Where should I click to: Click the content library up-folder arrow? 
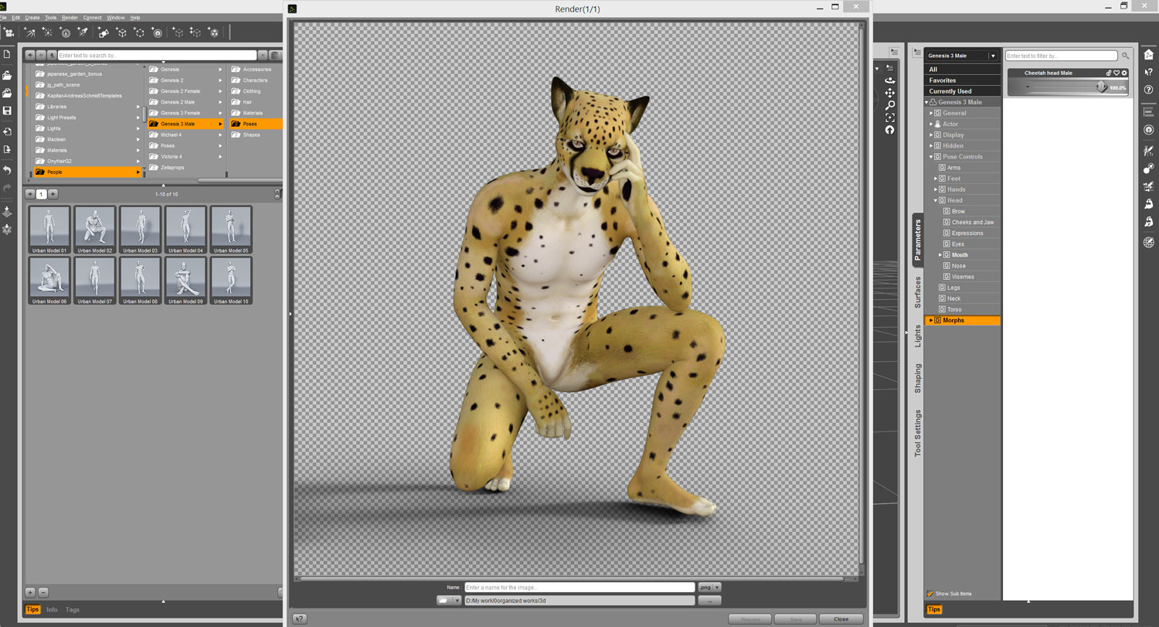pos(52,56)
